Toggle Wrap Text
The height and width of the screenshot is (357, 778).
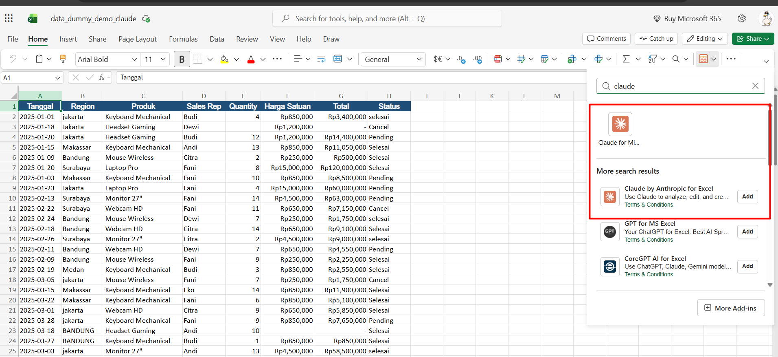(x=321, y=59)
